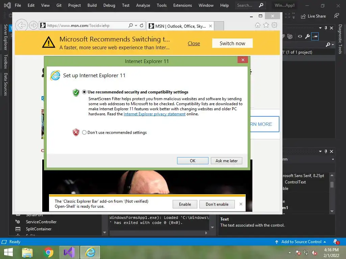Click Switch now in the banner
This screenshot has width=346, height=259.
point(232,44)
